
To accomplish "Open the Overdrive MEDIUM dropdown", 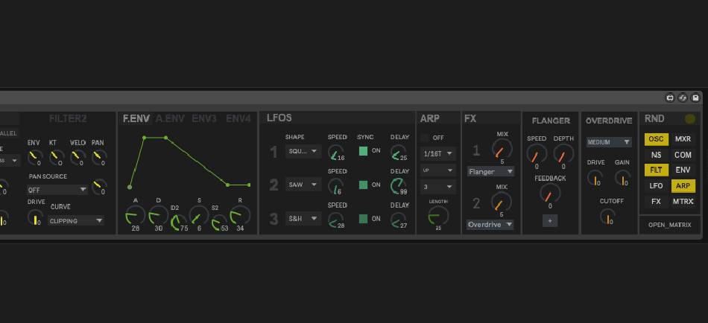I will pyautogui.click(x=609, y=142).
